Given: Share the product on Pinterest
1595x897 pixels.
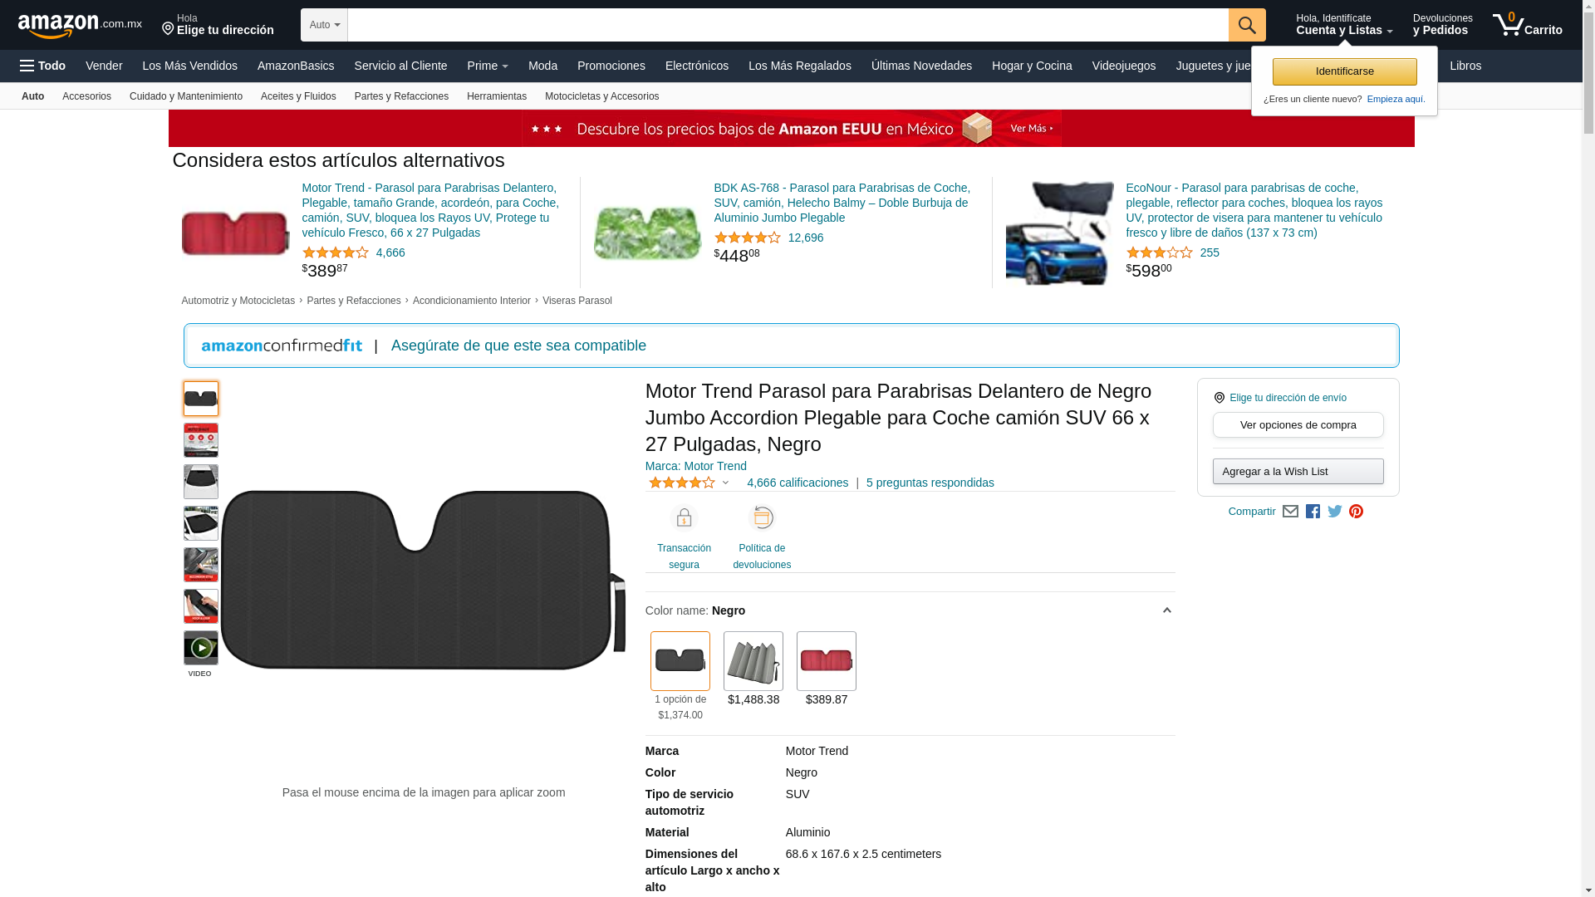Looking at the screenshot, I should (1356, 512).
